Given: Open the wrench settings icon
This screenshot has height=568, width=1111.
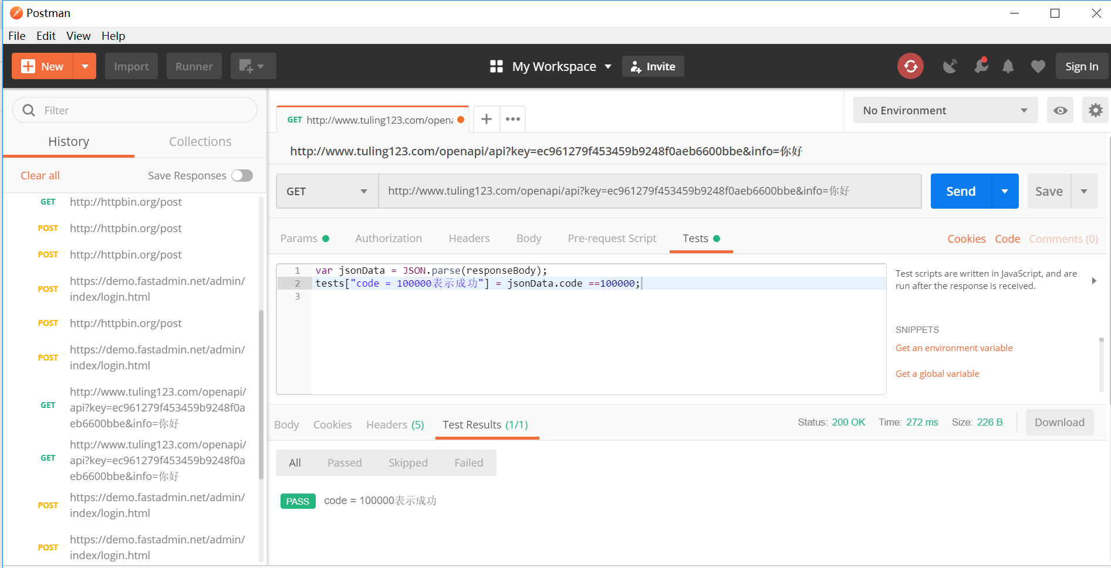Looking at the screenshot, I should coord(981,66).
